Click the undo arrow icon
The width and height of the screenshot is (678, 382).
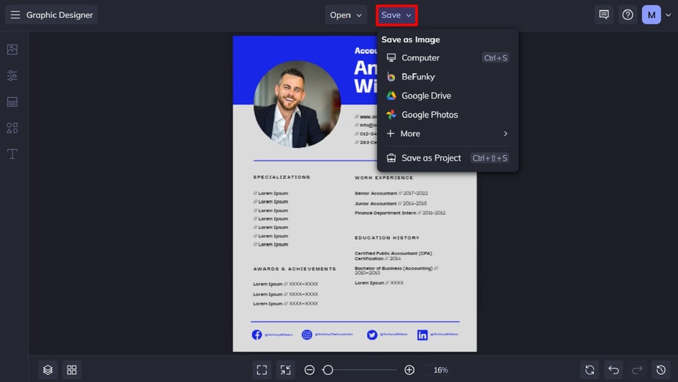613,370
